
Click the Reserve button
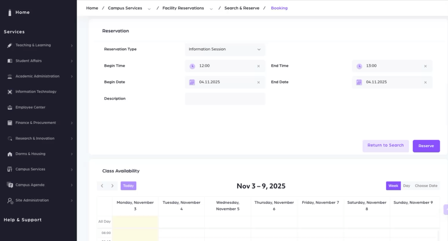[x=426, y=146]
